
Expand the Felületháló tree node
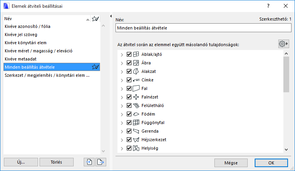(x=122, y=105)
